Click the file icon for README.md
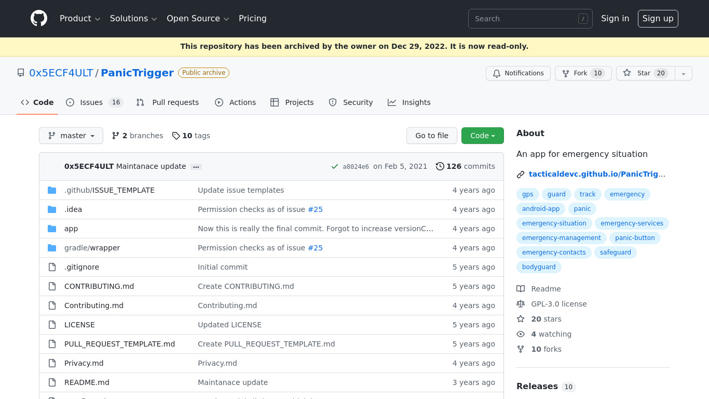 pyautogui.click(x=52, y=382)
